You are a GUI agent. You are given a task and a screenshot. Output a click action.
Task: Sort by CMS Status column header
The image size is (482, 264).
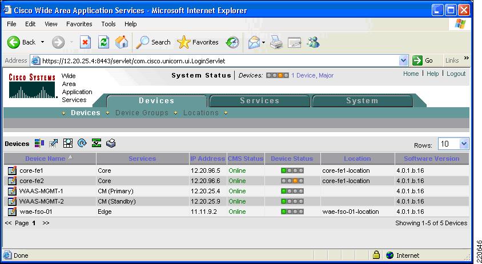point(246,159)
